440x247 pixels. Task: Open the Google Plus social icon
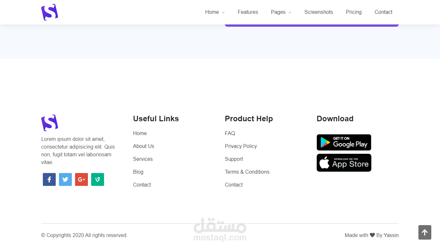click(x=81, y=179)
